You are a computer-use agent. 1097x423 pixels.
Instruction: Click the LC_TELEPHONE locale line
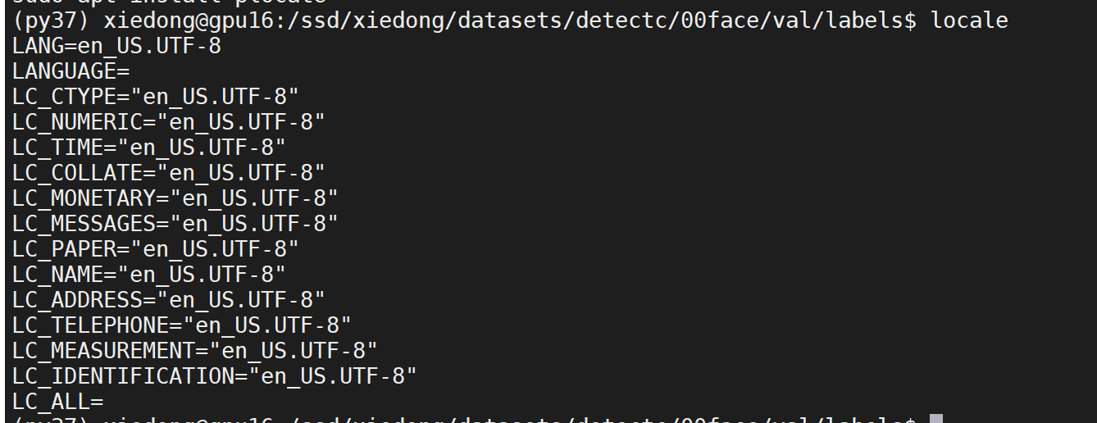coord(182,325)
